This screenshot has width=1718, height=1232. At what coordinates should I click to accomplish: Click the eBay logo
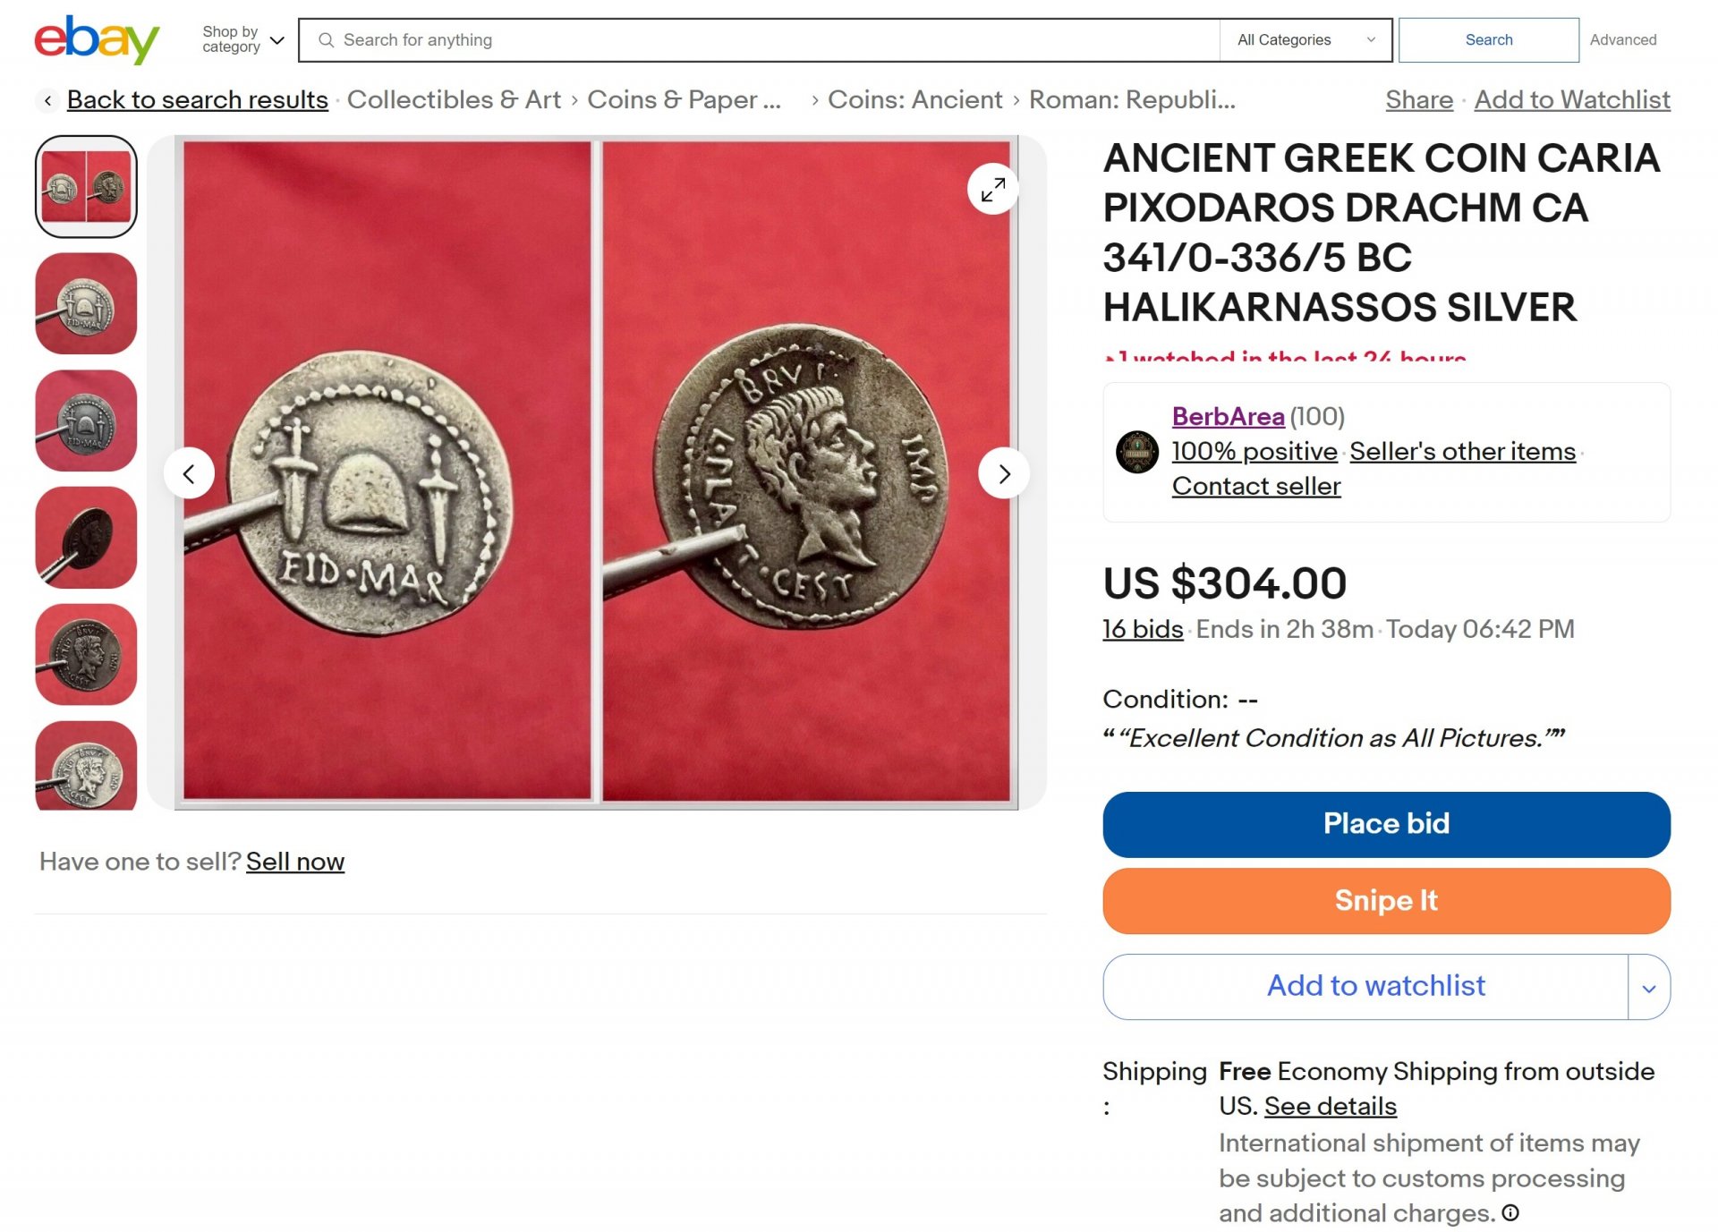97,39
